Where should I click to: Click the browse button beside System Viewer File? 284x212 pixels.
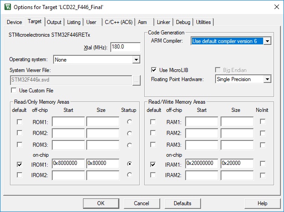coord(136,81)
